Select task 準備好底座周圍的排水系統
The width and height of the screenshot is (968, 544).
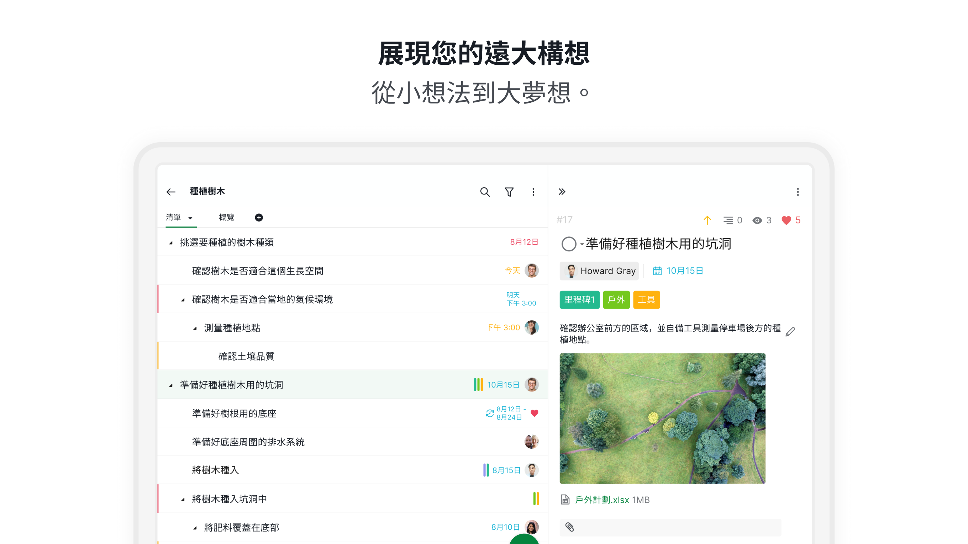tap(352, 442)
